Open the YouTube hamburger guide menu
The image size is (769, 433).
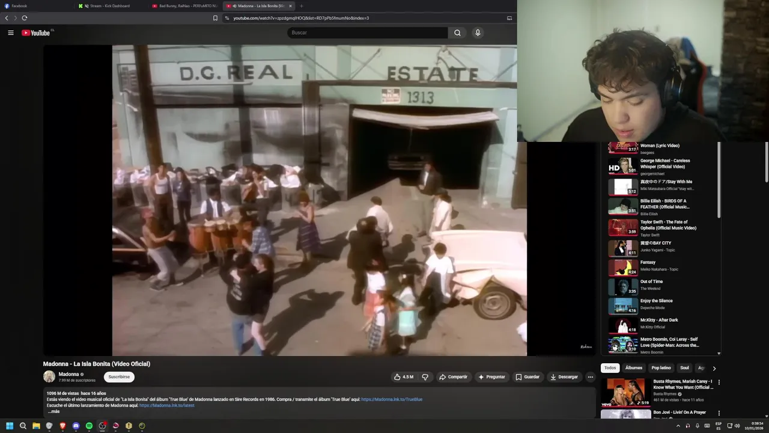pos(11,32)
